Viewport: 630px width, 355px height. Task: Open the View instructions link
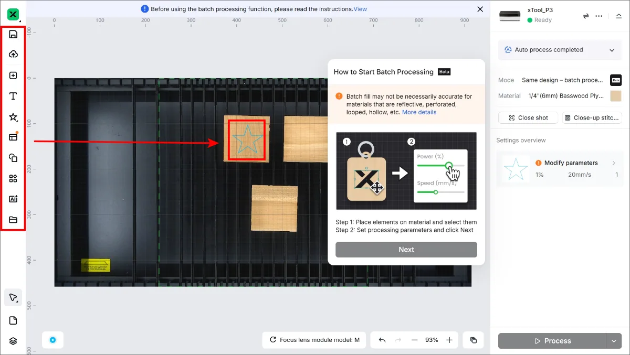click(360, 9)
